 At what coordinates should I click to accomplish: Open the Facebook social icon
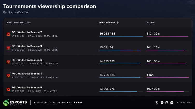(162, 103)
